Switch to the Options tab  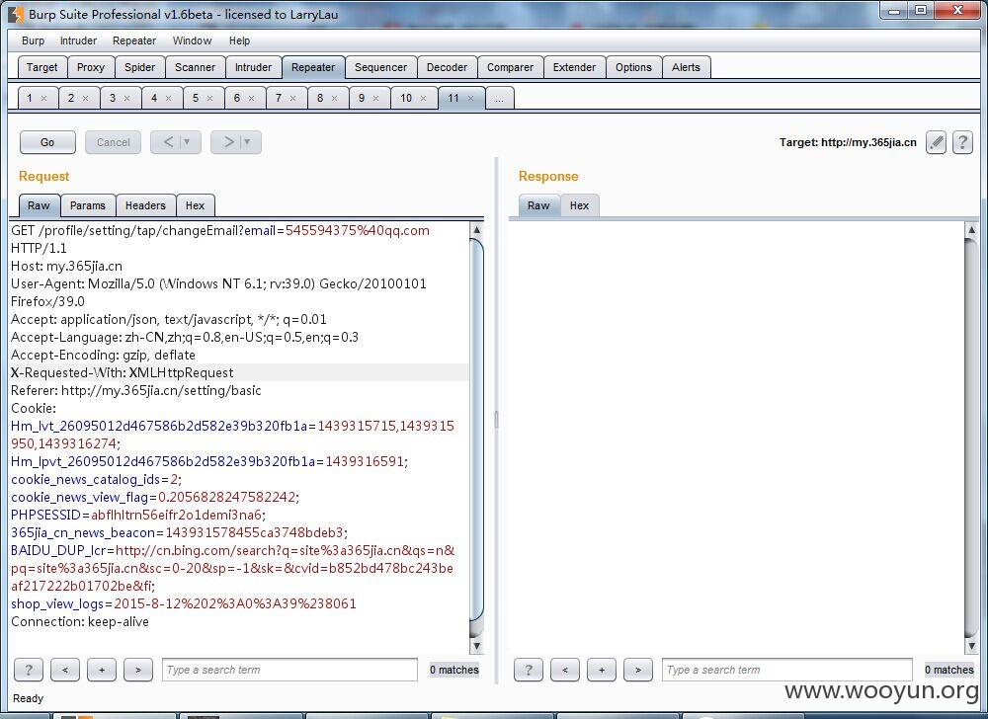click(633, 67)
